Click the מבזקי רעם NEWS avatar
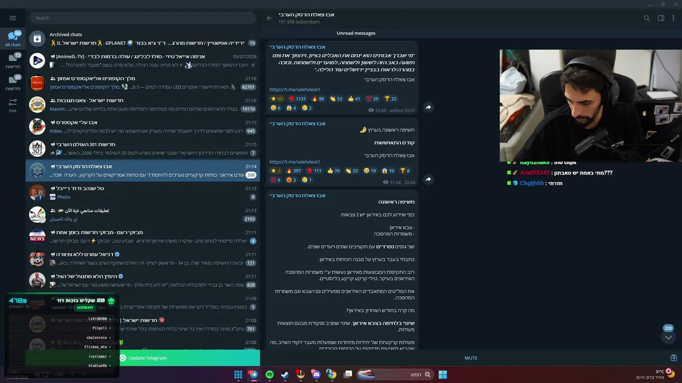This screenshot has width=682, height=383. [x=37, y=237]
